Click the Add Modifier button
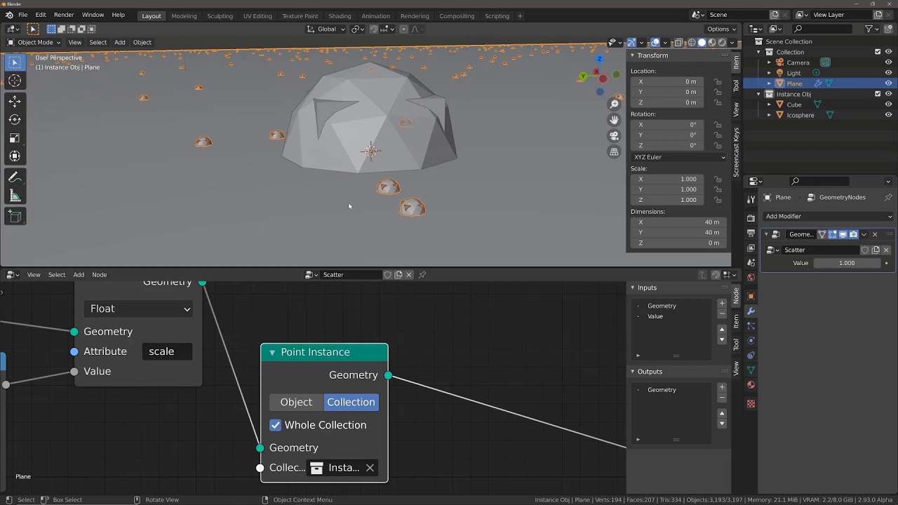 click(x=826, y=216)
